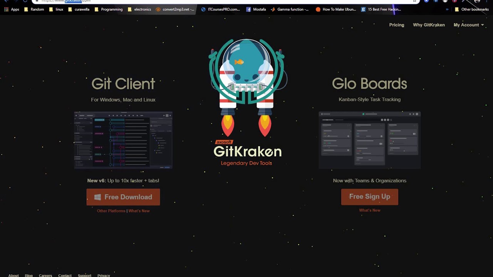Image resolution: width=493 pixels, height=277 pixels.
Task: Open 15 Best Free Hacking bookmark
Action: click(x=381, y=9)
